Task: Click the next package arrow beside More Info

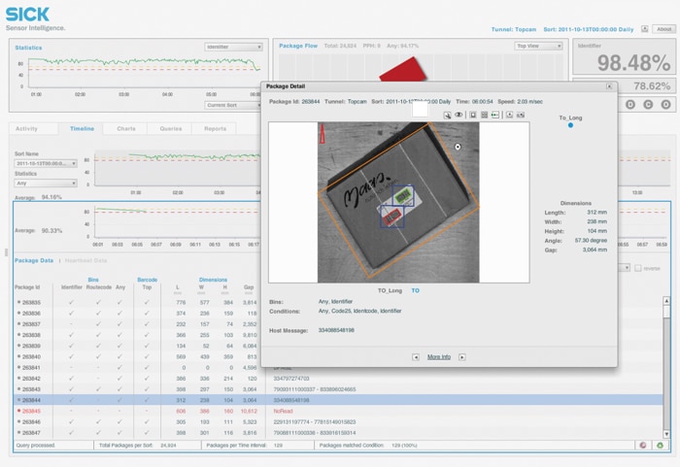Action: (460, 356)
